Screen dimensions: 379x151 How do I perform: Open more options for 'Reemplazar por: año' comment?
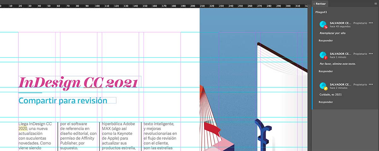click(x=371, y=23)
